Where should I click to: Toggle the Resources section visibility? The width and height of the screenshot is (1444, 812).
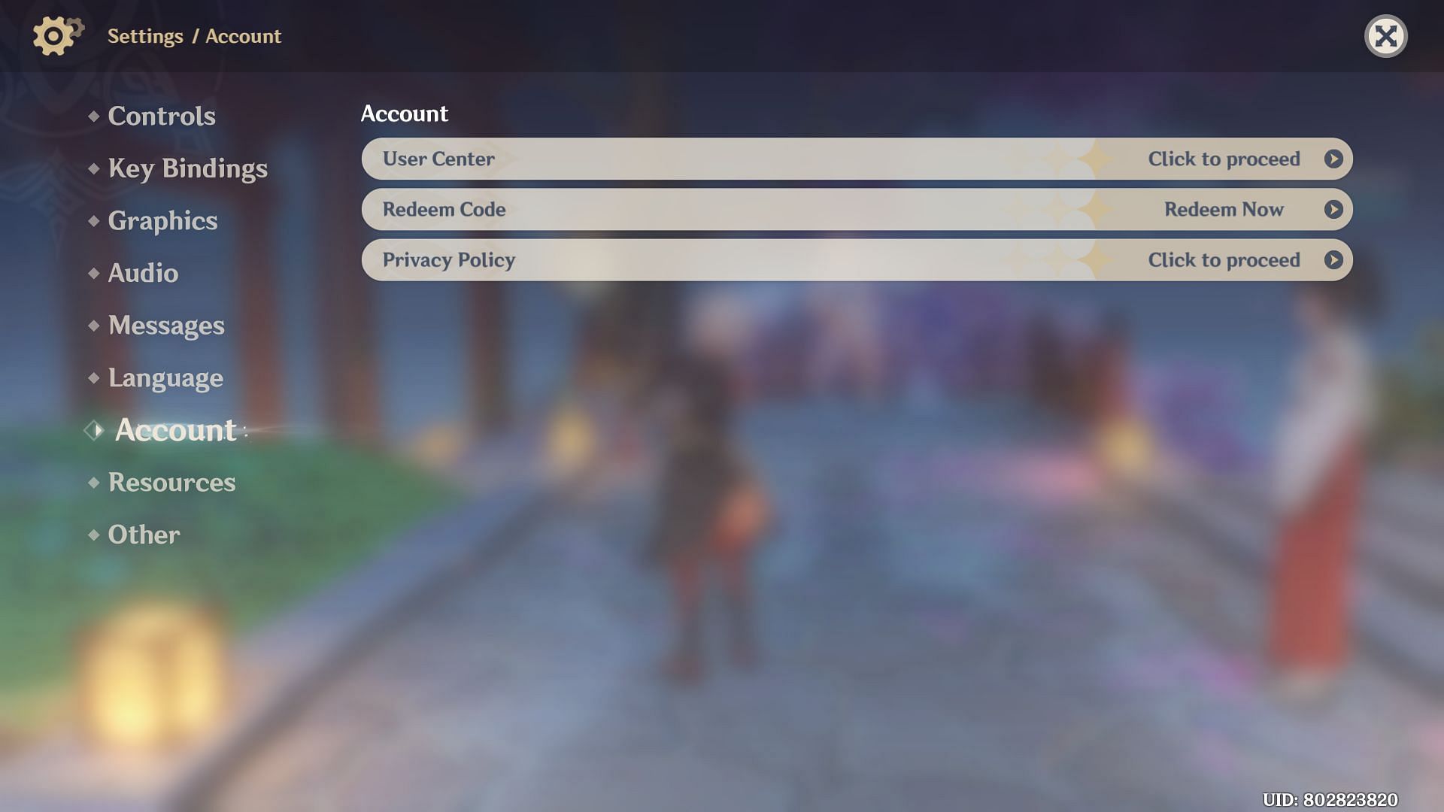pyautogui.click(x=171, y=484)
